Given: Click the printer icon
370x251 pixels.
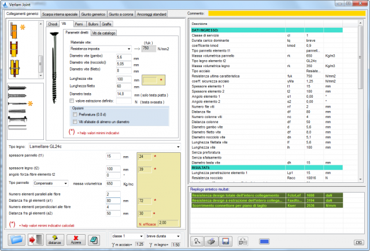Looking at the screenshot, I should 212,241.
